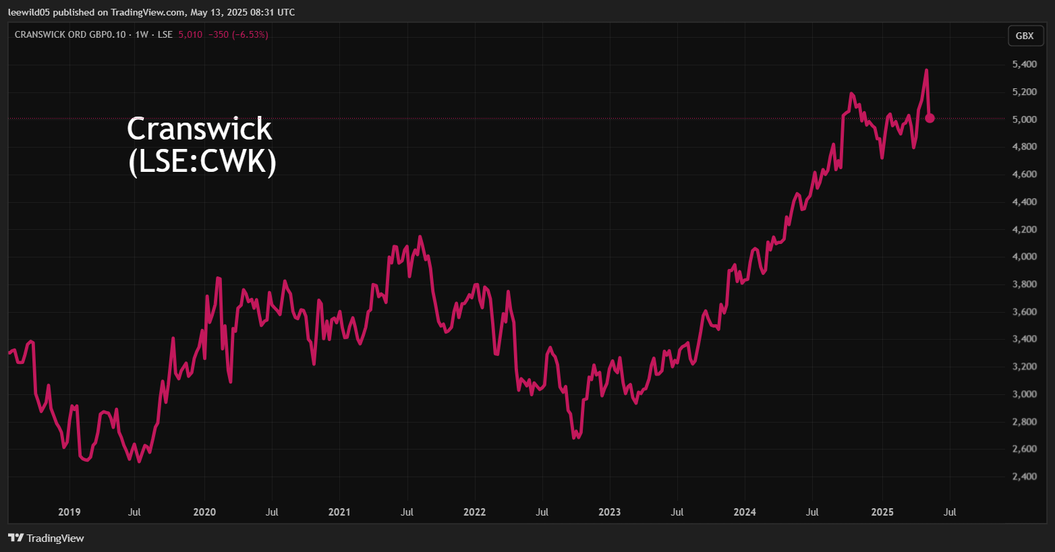
Task: Click the Jul label between 2019 and 2020
Action: coord(134,512)
